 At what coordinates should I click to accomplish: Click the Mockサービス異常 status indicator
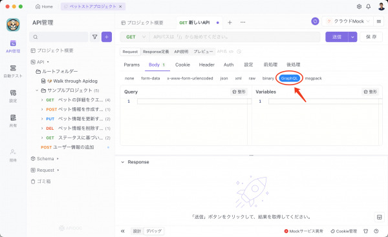304,231
